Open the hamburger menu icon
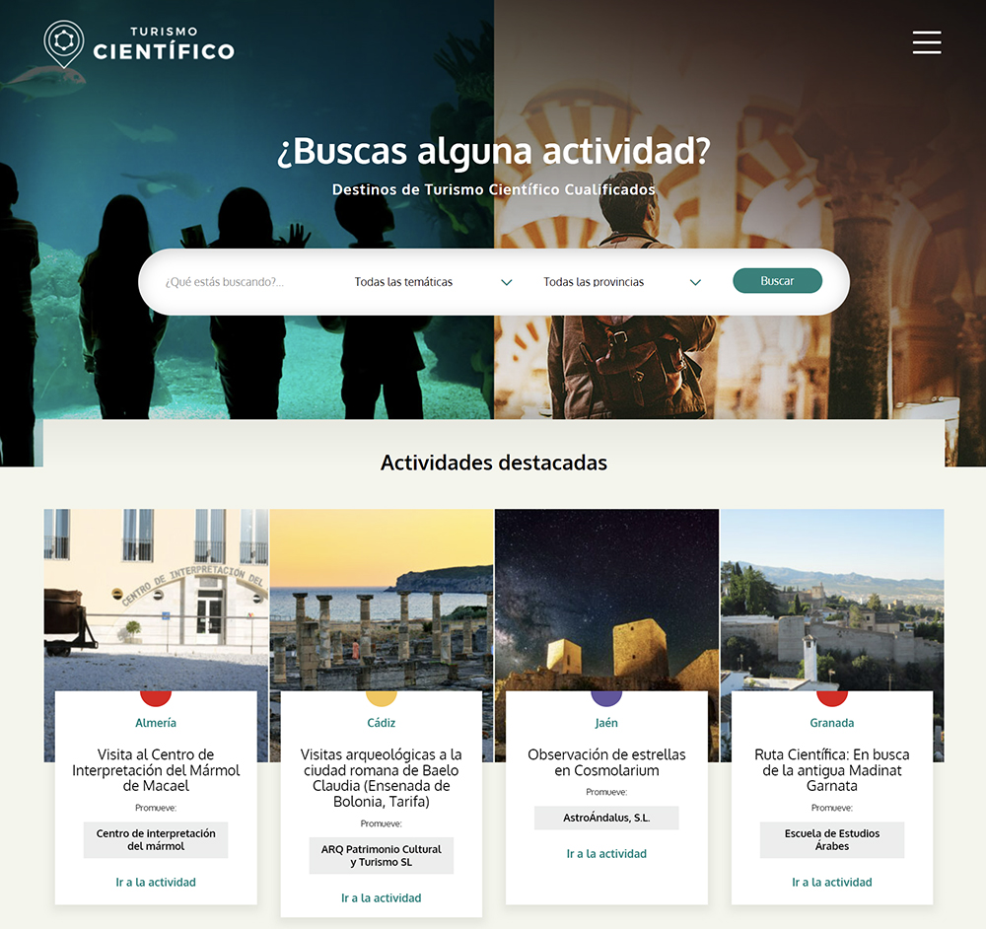 [x=927, y=42]
